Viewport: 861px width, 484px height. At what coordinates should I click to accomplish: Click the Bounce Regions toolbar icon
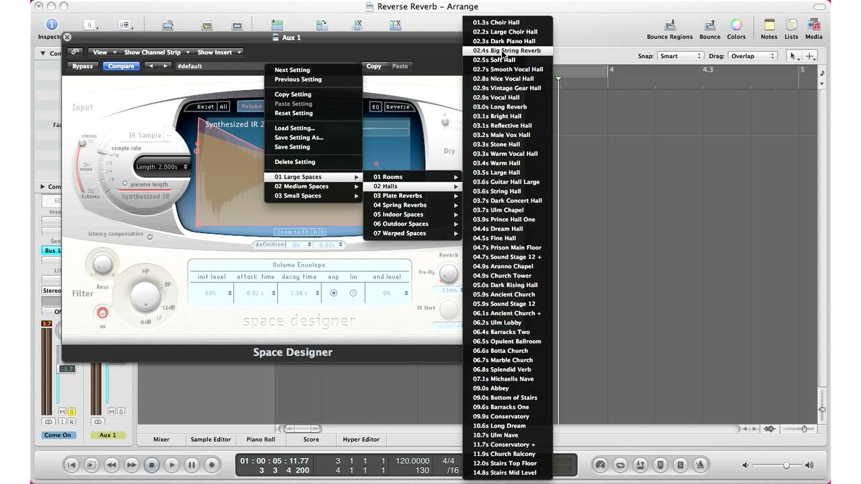click(x=670, y=25)
